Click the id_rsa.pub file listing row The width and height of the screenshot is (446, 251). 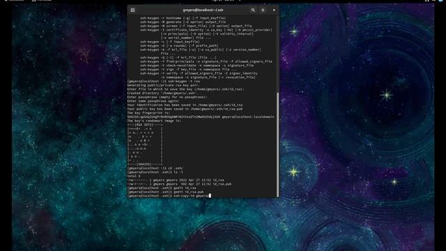[x=179, y=184]
